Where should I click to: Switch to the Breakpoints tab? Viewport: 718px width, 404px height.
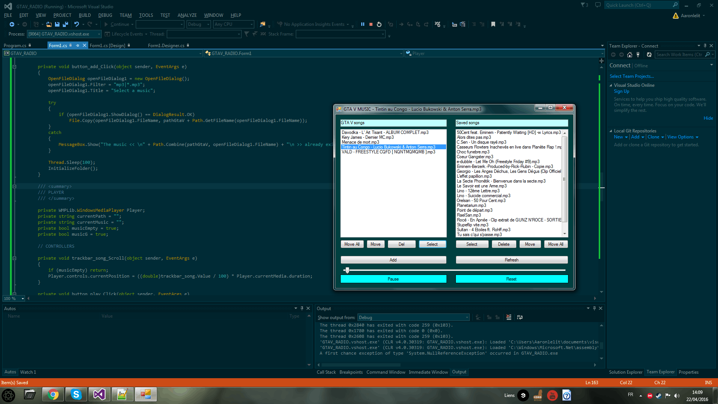click(x=351, y=372)
